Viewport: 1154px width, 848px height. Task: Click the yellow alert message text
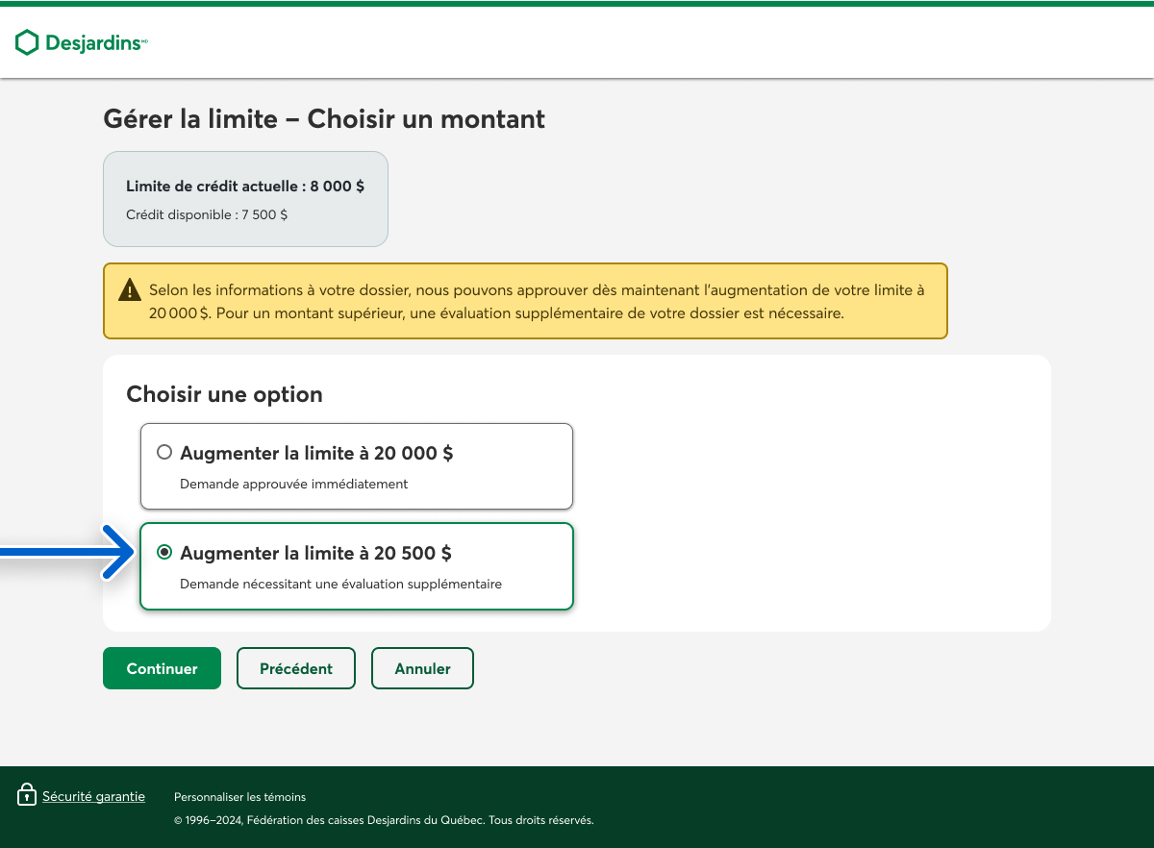pos(535,301)
